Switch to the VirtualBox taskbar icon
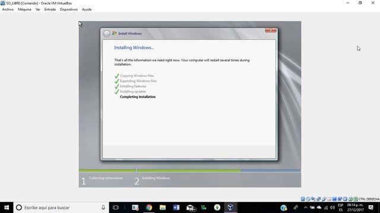Image resolution: width=380 pixels, height=213 pixels. [x=230, y=208]
